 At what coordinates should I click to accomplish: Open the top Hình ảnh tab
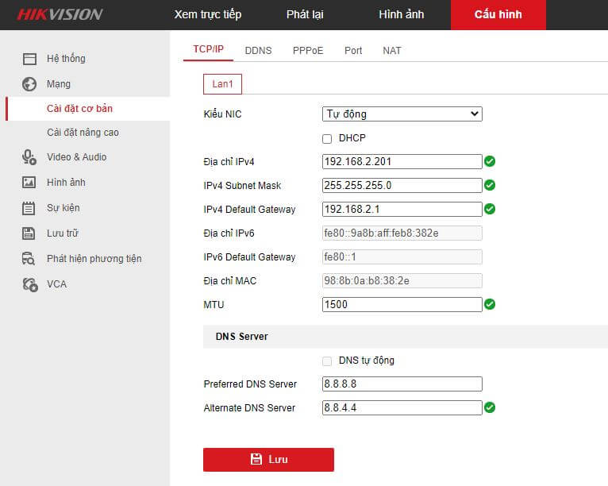coord(402,14)
